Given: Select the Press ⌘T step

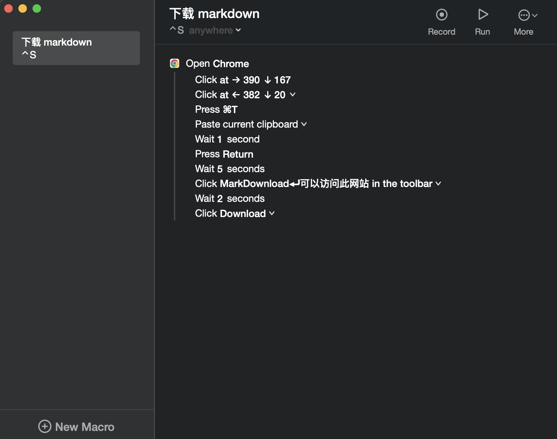Looking at the screenshot, I should 216,110.
